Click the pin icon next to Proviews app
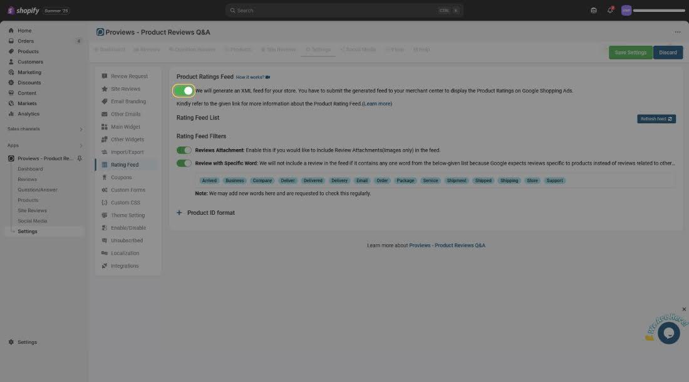The width and height of the screenshot is (689, 382). tap(80, 158)
